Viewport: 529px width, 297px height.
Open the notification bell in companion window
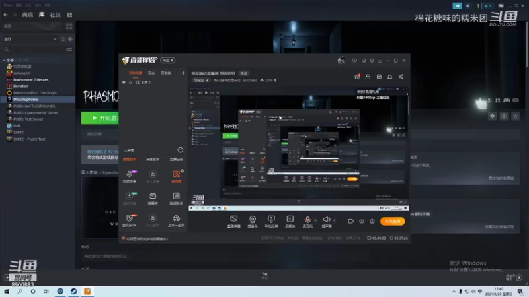pos(389,77)
